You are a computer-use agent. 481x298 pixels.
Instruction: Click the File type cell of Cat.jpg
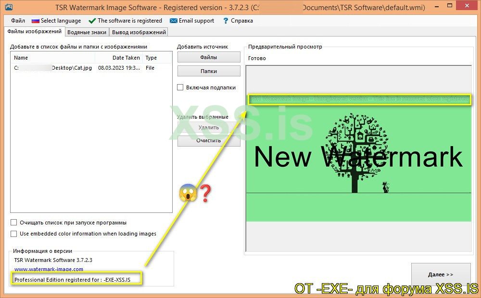point(150,68)
